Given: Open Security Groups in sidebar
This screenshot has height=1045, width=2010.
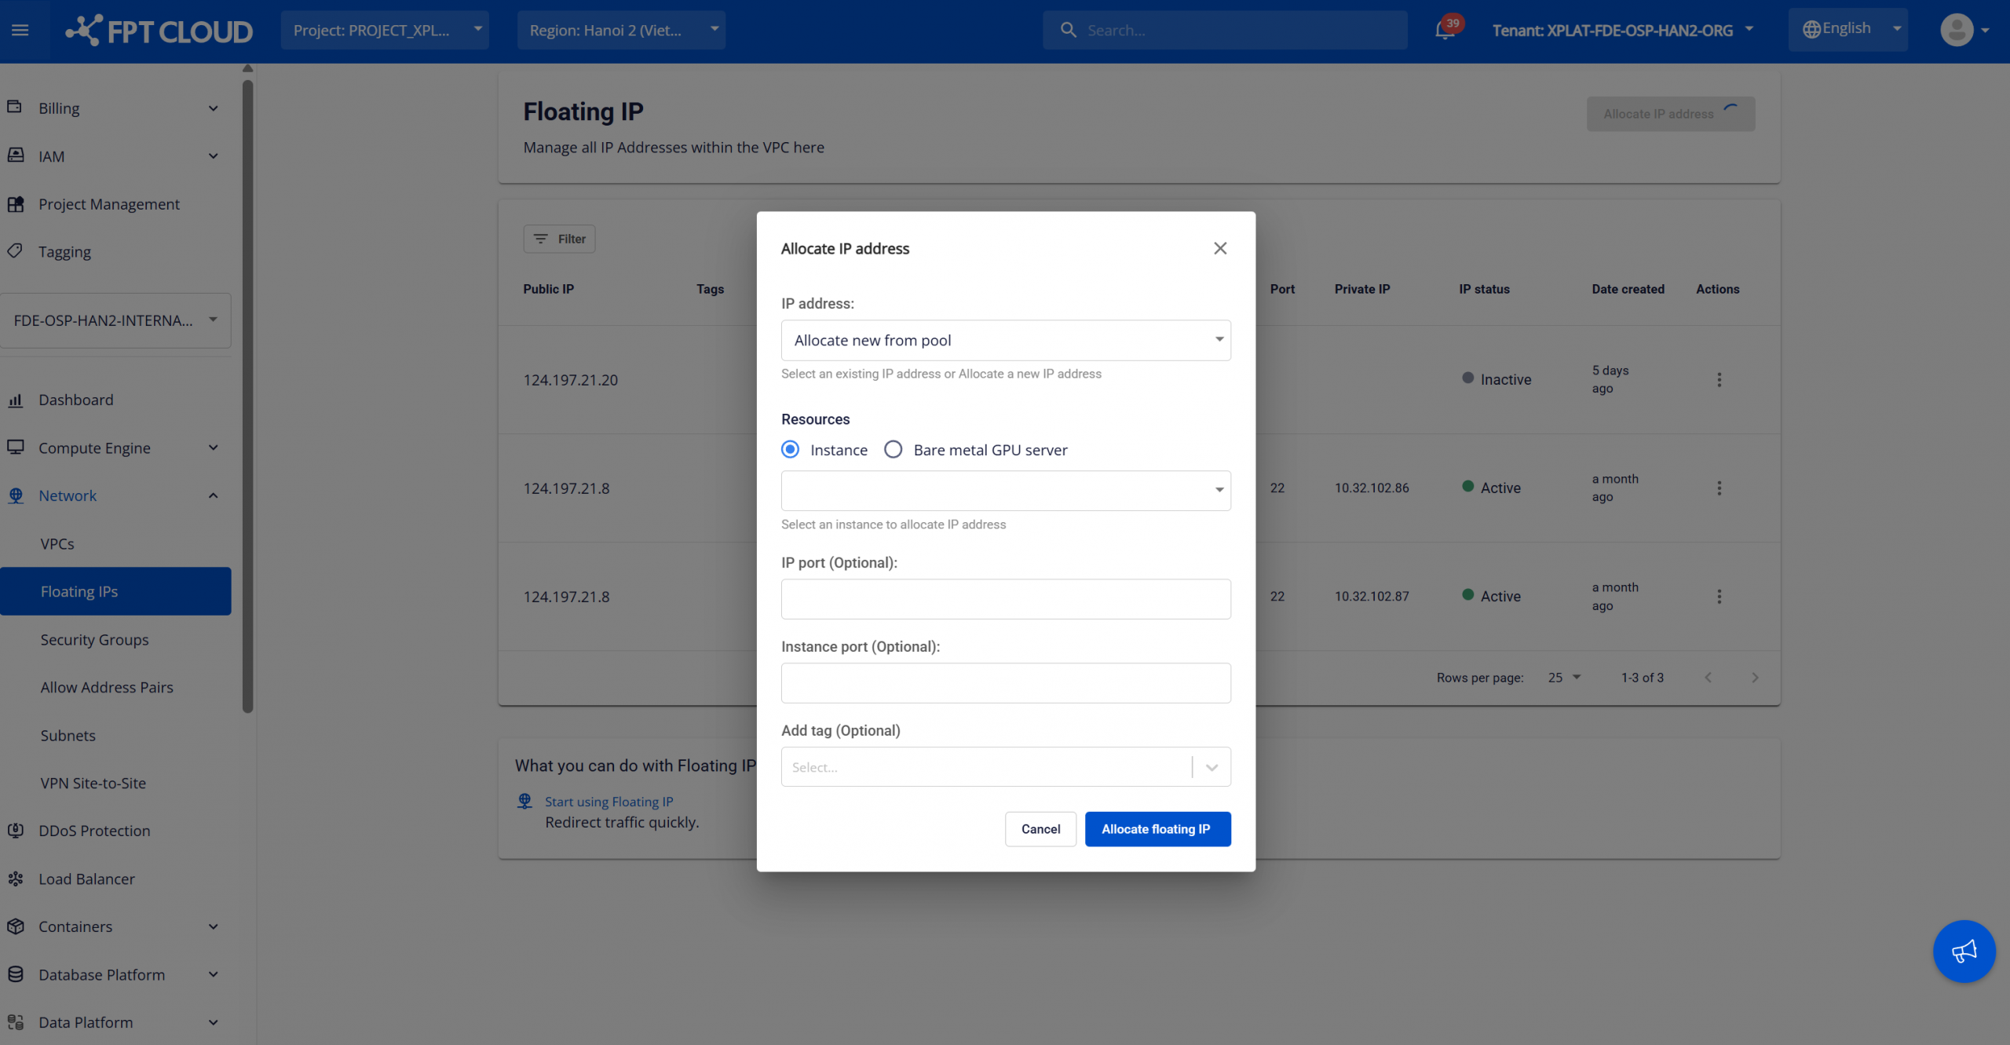Looking at the screenshot, I should point(94,639).
